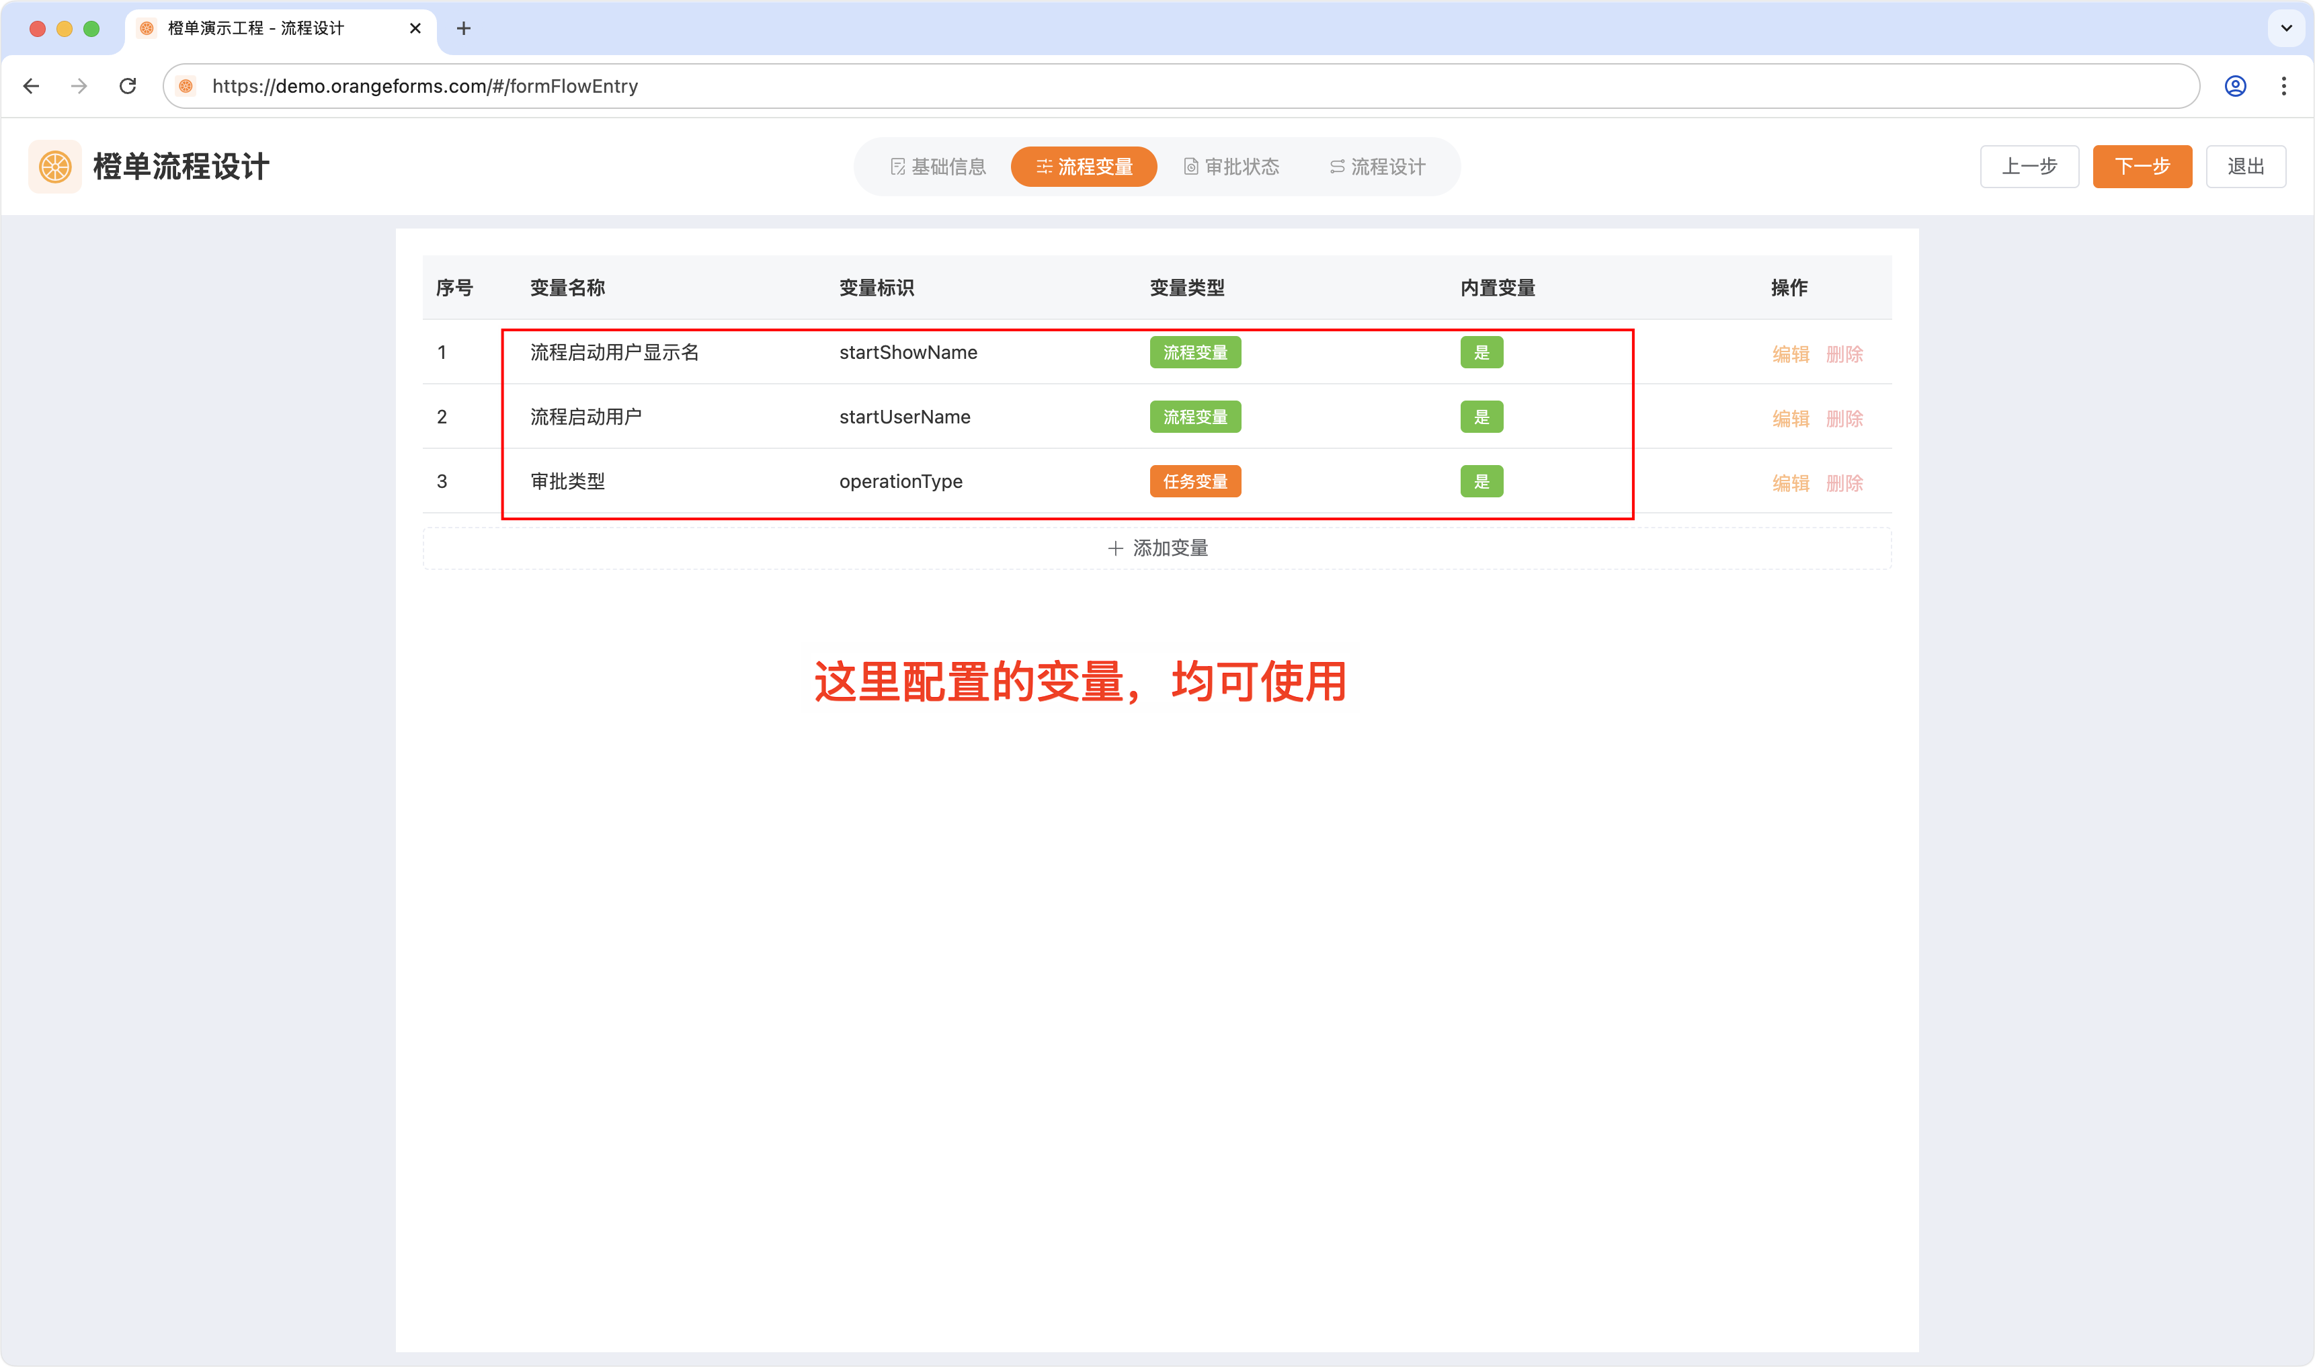Delete the startUserName variable row
2315x1367 pixels.
point(1844,418)
